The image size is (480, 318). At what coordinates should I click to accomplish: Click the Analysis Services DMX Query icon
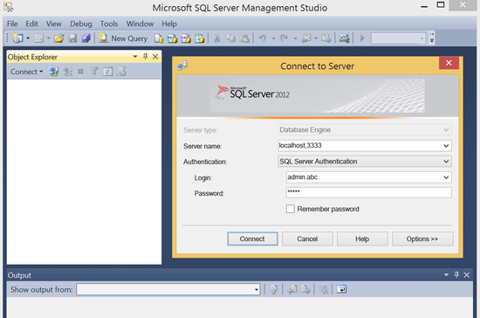point(186,38)
